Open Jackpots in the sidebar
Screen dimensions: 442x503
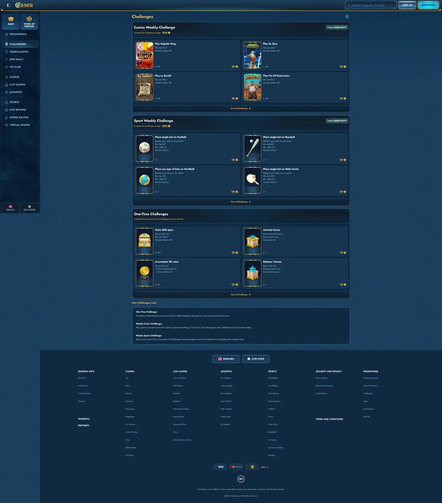click(x=20, y=92)
